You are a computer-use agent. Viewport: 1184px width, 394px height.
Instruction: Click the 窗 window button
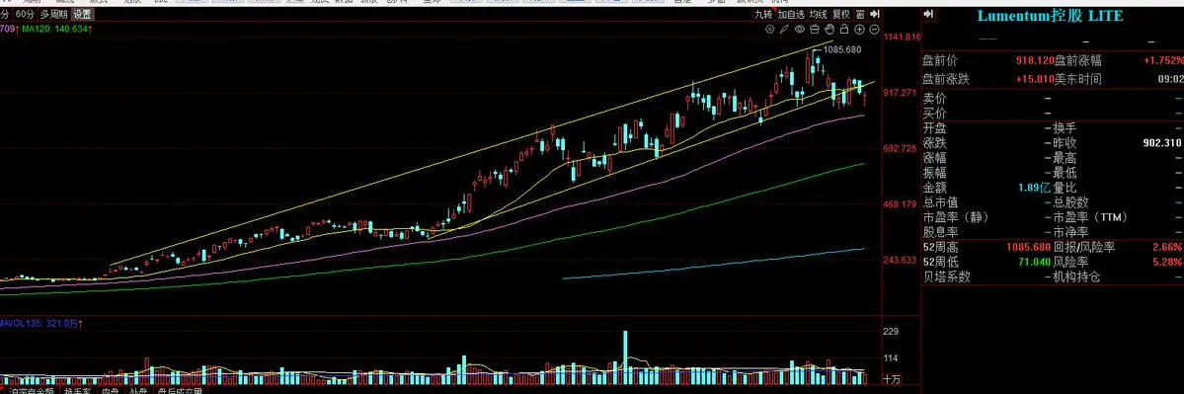point(860,15)
